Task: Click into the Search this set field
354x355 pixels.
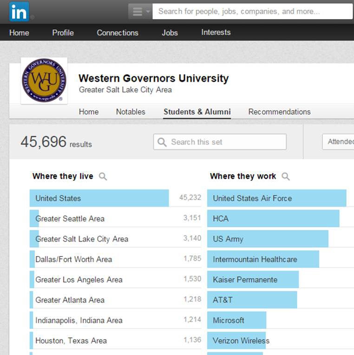Action: (220, 142)
